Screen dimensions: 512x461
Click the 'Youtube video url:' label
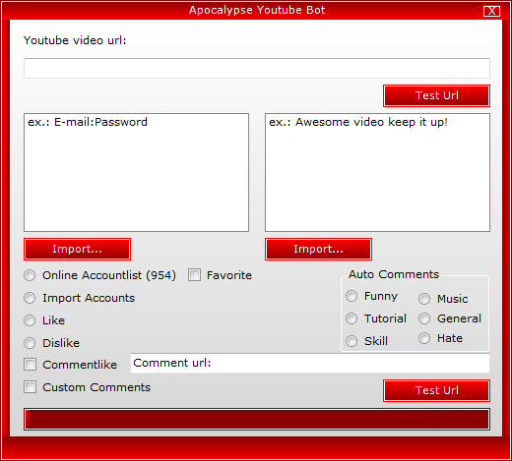[x=75, y=40]
